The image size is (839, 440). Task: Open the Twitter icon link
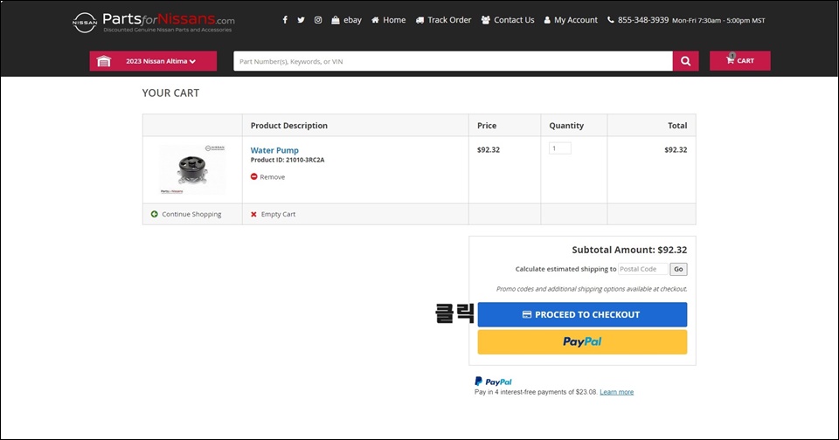pos(301,20)
